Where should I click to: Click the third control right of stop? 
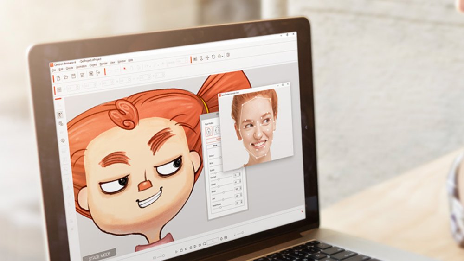point(195,247)
